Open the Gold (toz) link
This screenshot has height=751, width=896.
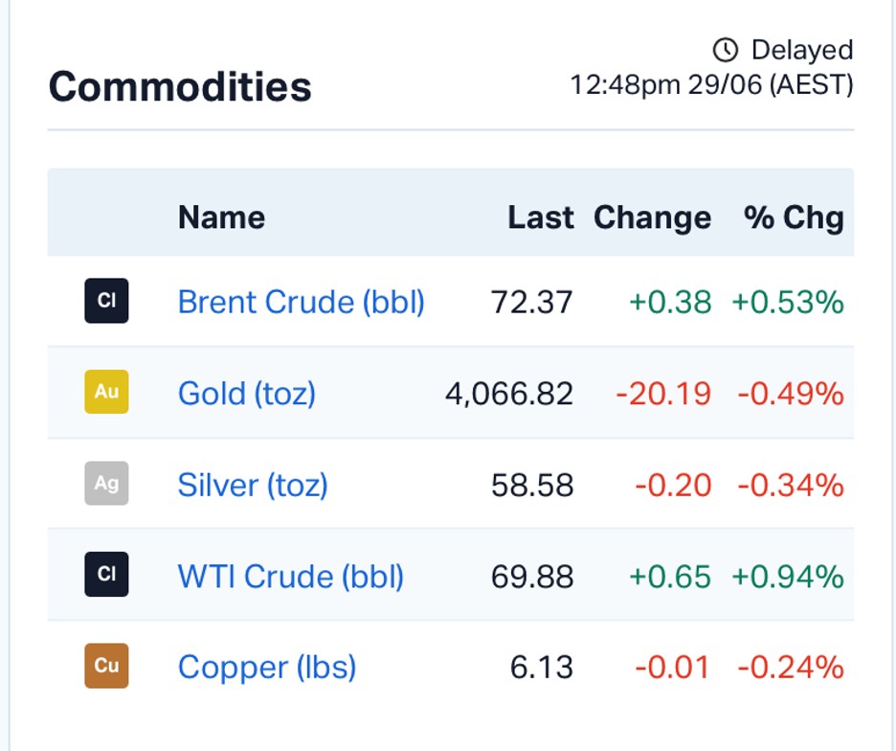(x=247, y=394)
